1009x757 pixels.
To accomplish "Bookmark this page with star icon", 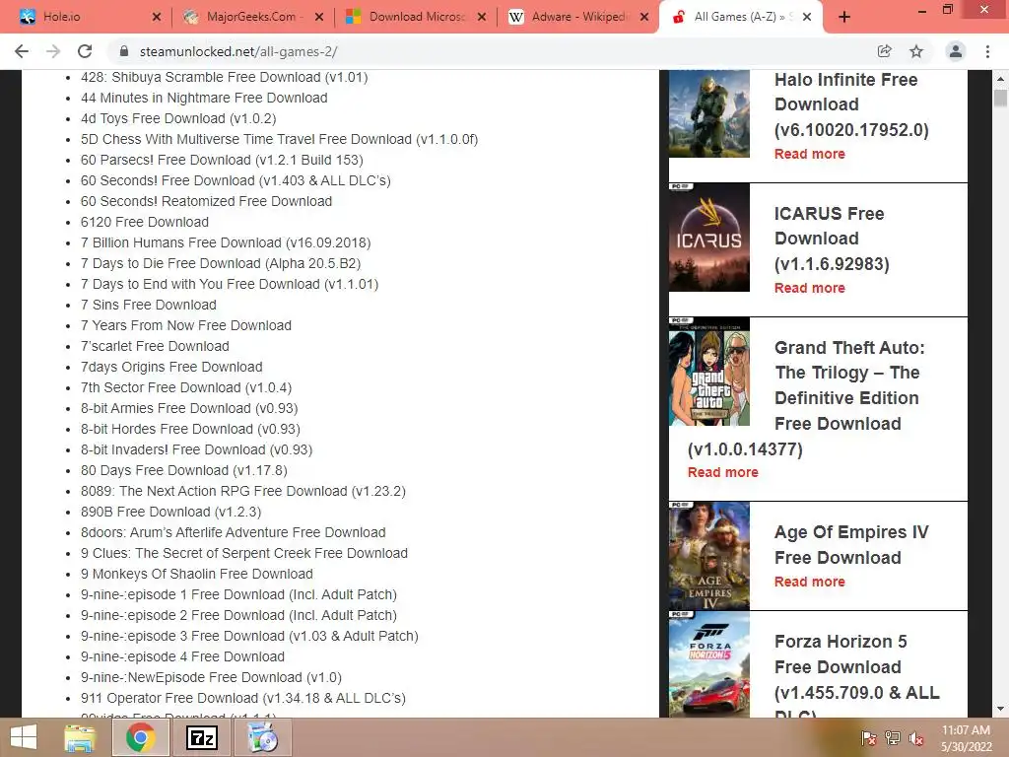I will click(916, 51).
